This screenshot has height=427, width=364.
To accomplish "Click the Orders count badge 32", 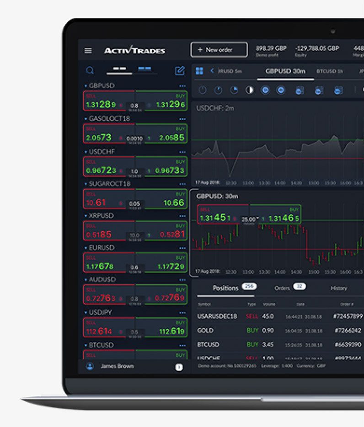I will click(300, 286).
